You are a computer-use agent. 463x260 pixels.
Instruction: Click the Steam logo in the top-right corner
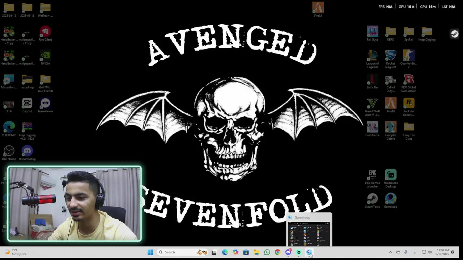coord(455,34)
